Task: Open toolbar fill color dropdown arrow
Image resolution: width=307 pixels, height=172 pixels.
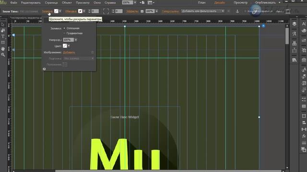Action: 60,11
